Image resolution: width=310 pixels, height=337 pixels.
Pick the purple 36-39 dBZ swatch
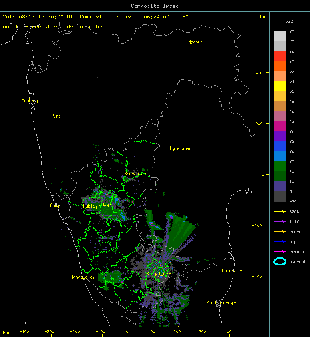pyautogui.click(x=280, y=136)
